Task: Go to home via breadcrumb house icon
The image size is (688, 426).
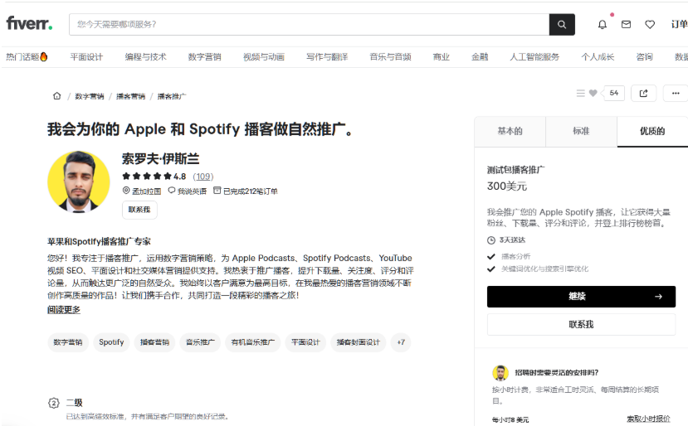Action: (57, 95)
